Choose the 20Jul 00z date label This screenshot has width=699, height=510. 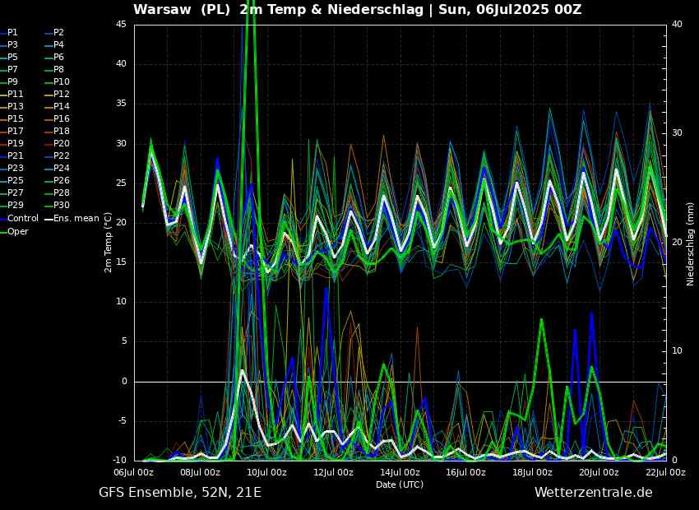599,472
